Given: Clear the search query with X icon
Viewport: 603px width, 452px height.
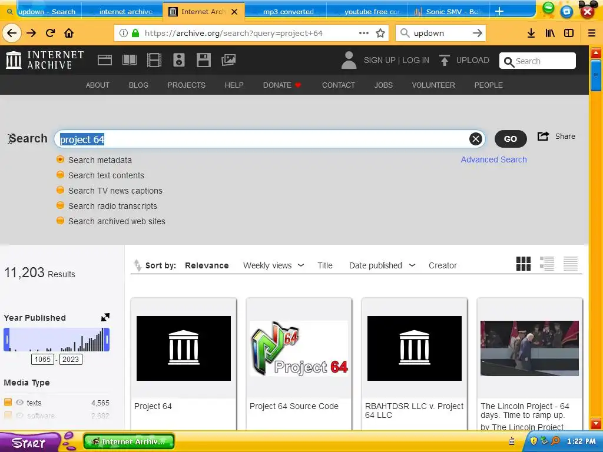Looking at the screenshot, I should [476, 139].
